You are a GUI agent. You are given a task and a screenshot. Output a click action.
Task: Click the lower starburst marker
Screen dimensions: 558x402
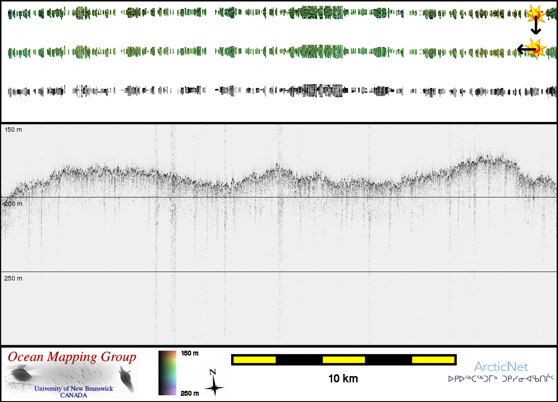click(x=536, y=48)
